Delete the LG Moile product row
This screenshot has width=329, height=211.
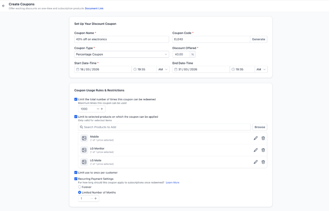263,162
